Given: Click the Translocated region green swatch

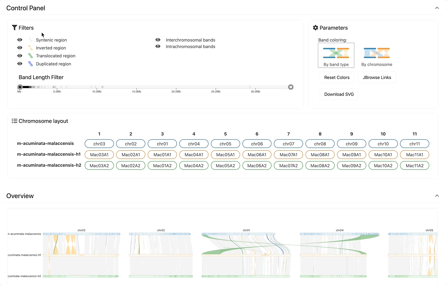Looking at the screenshot, I should (31, 56).
